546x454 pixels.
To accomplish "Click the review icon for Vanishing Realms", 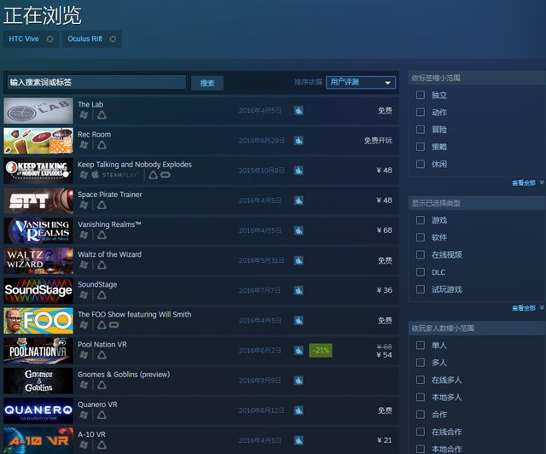I will tap(299, 230).
